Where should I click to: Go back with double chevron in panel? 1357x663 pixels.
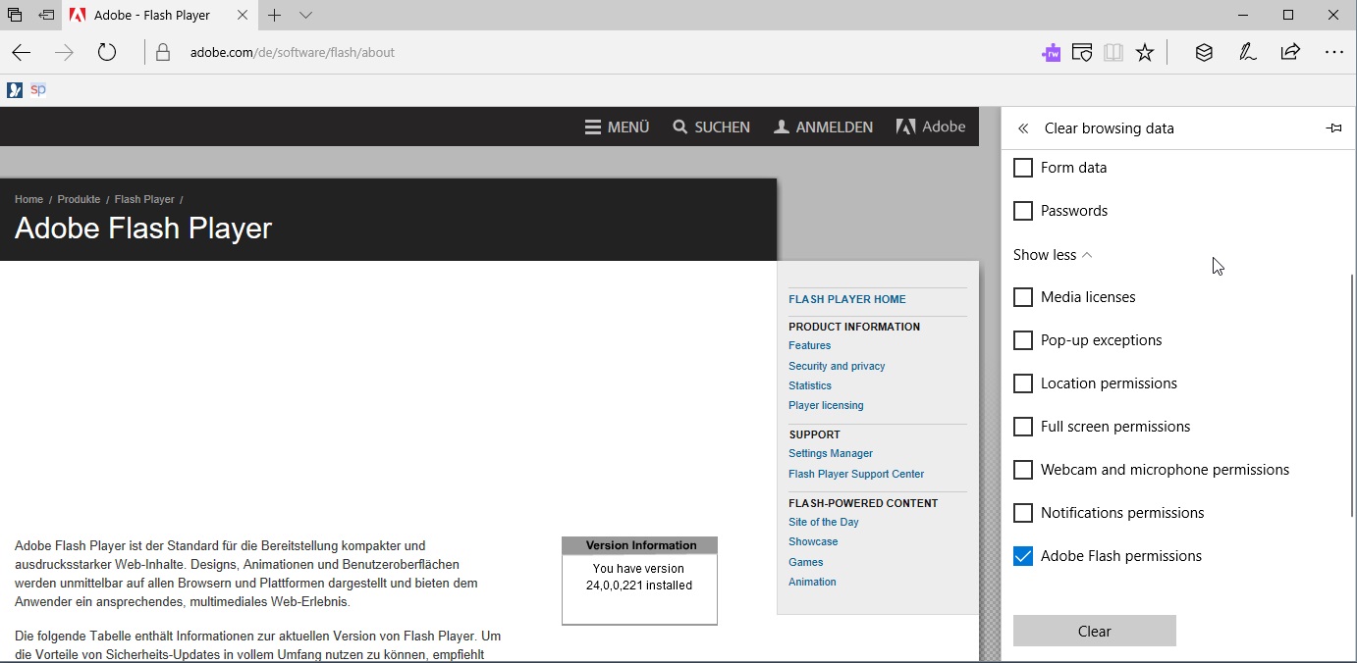1023,128
